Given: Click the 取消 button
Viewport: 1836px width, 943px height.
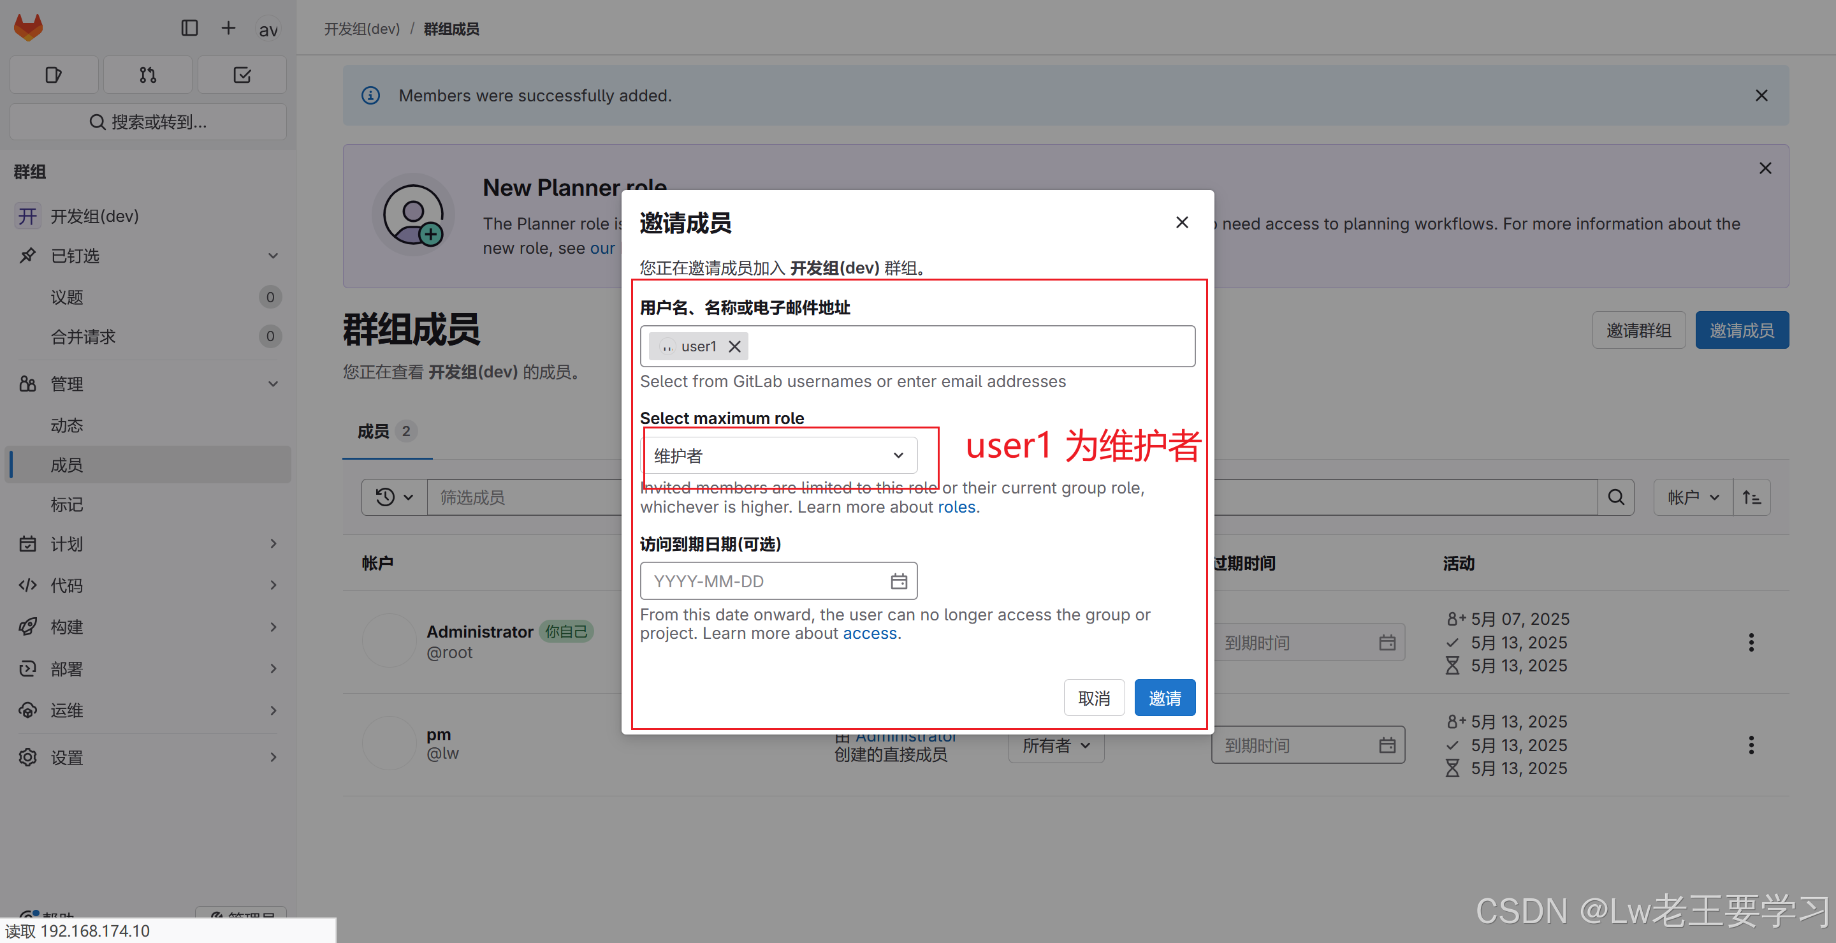Looking at the screenshot, I should (x=1093, y=698).
